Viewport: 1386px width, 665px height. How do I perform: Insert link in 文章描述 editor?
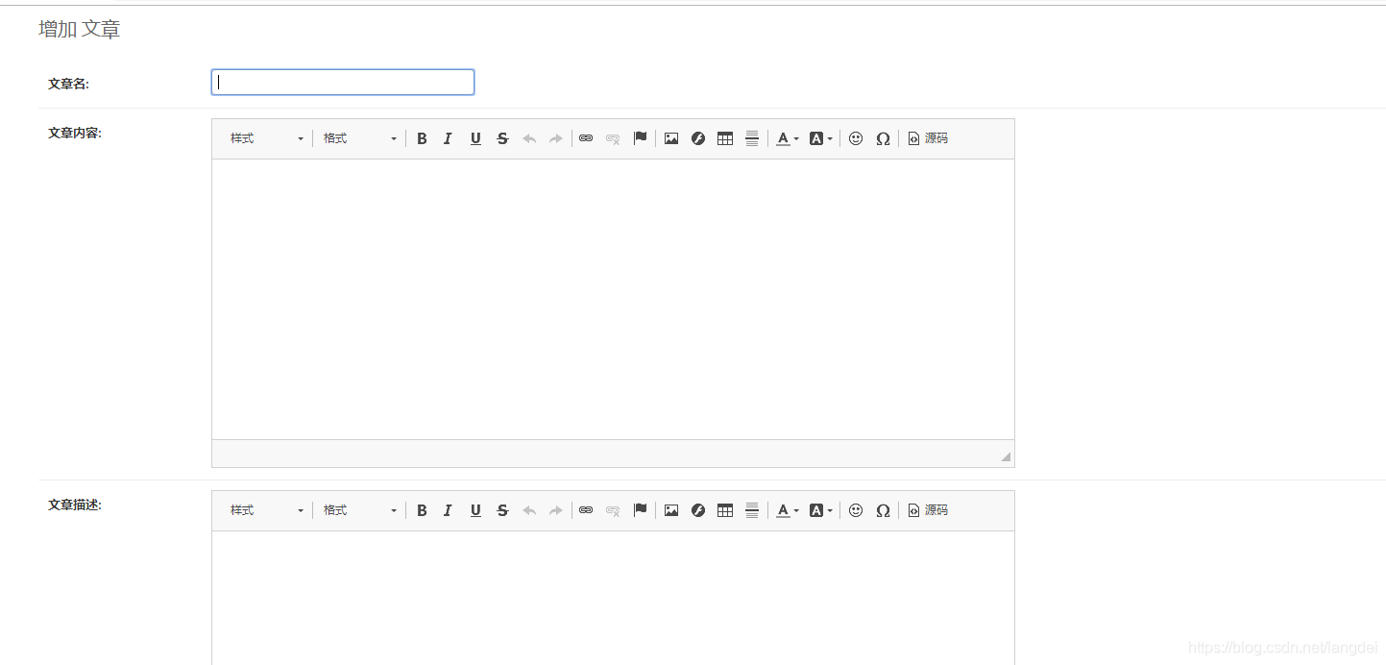pyautogui.click(x=586, y=510)
